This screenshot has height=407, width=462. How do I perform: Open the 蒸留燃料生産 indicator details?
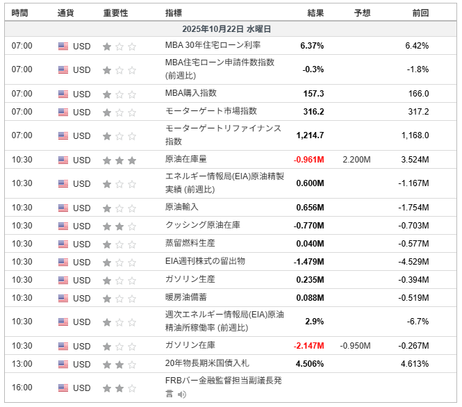(190, 243)
